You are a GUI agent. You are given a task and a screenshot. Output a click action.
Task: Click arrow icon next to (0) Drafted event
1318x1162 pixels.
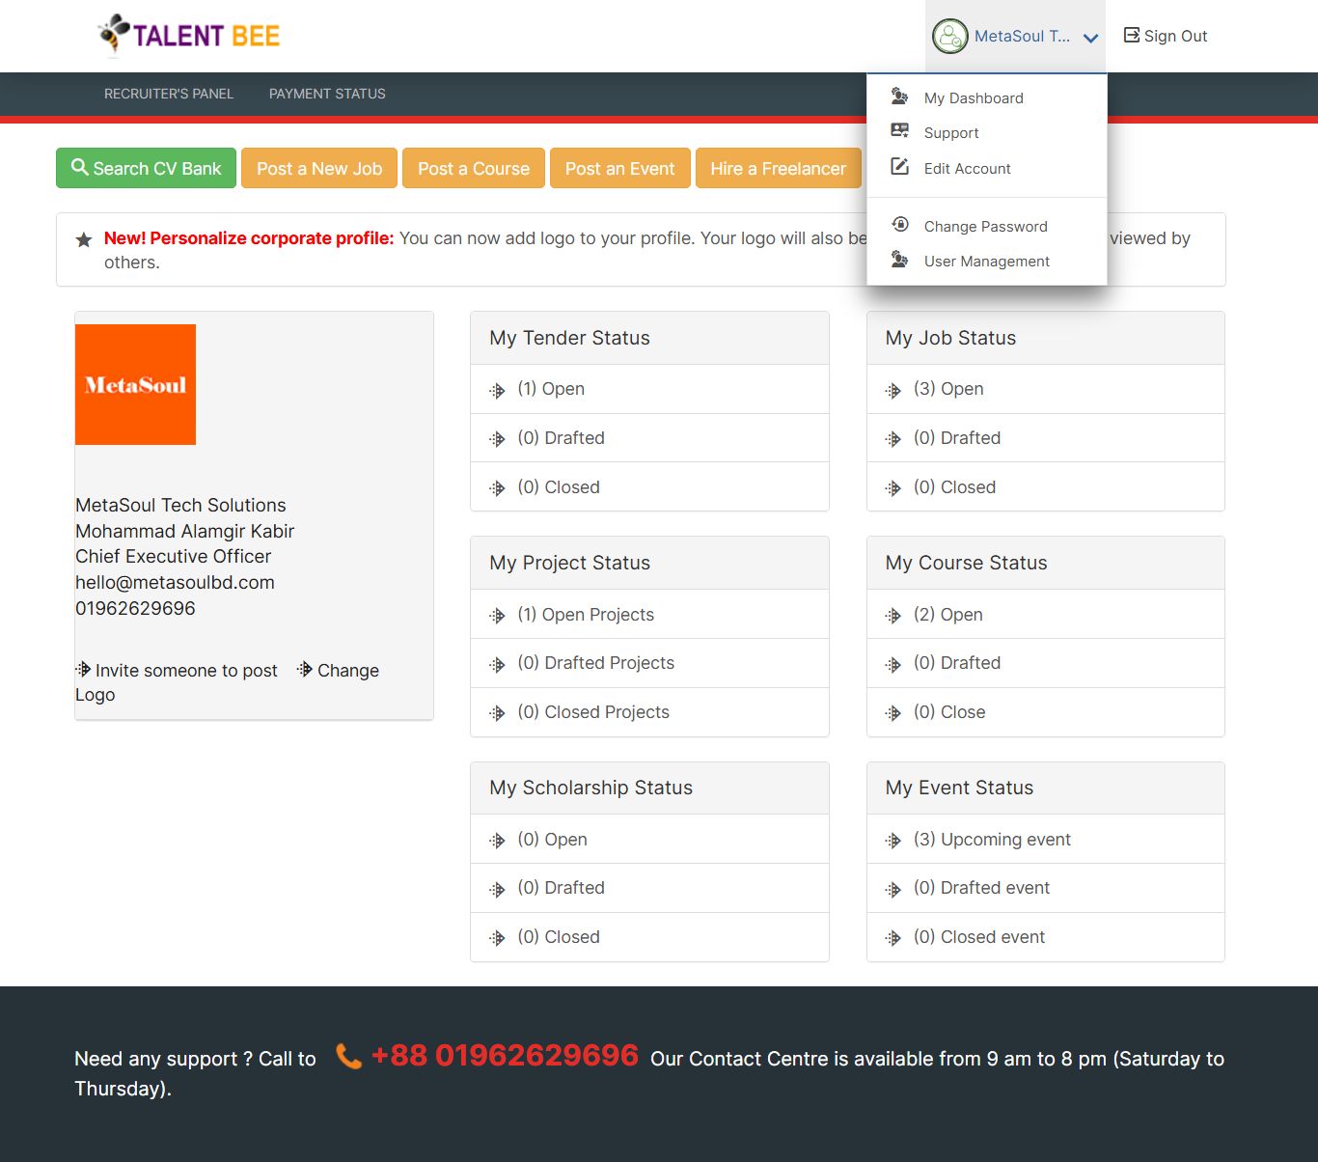[x=893, y=889]
